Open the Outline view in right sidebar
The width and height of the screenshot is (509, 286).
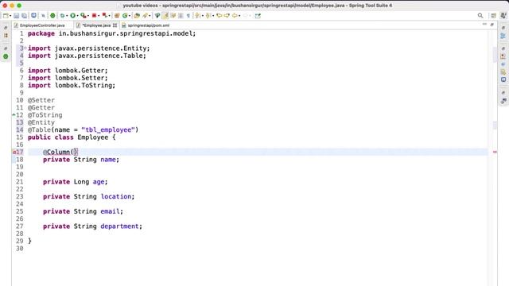pyautogui.click(x=503, y=36)
